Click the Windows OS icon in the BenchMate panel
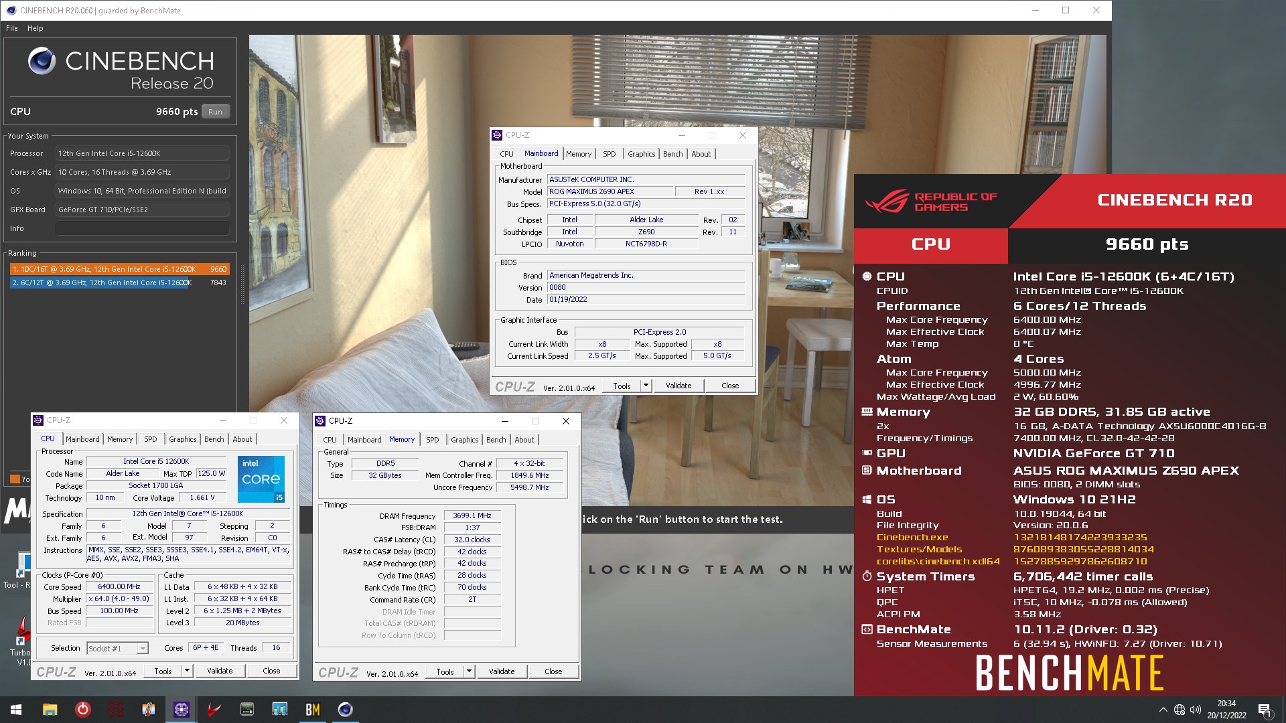Image resolution: width=1286 pixels, height=723 pixels. click(867, 499)
